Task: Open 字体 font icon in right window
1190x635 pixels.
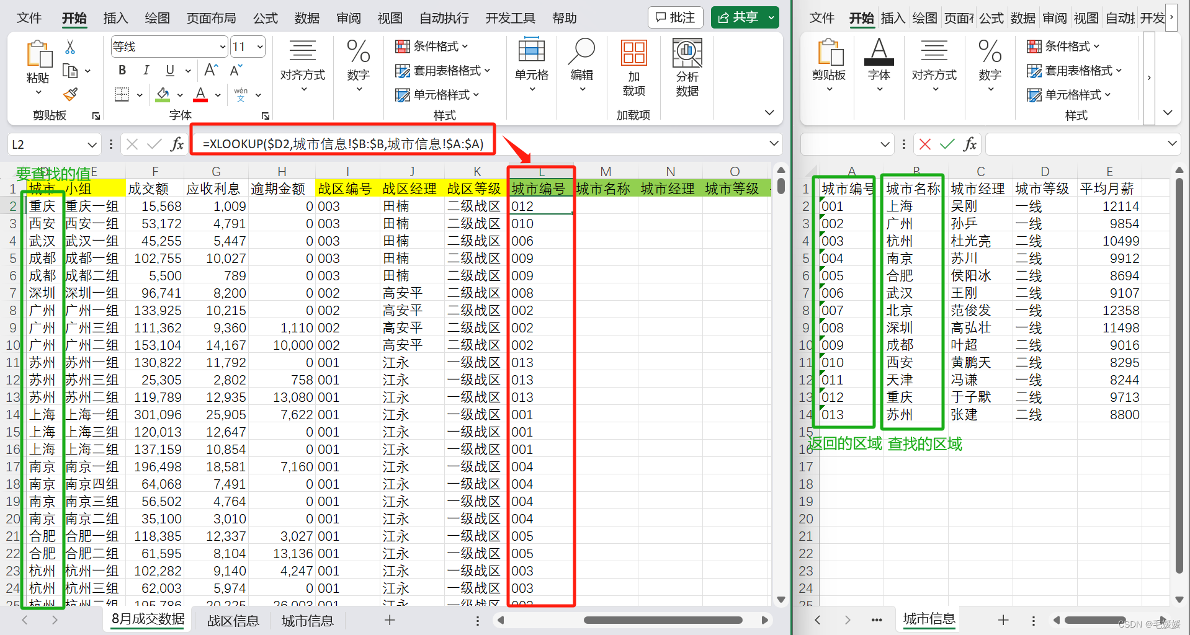Action: tap(879, 51)
